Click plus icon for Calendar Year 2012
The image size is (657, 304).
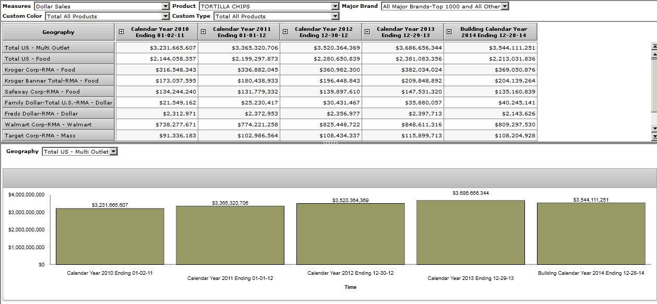[285, 32]
